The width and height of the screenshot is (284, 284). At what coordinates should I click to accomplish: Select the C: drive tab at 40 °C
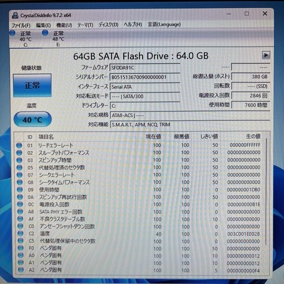point(26,39)
